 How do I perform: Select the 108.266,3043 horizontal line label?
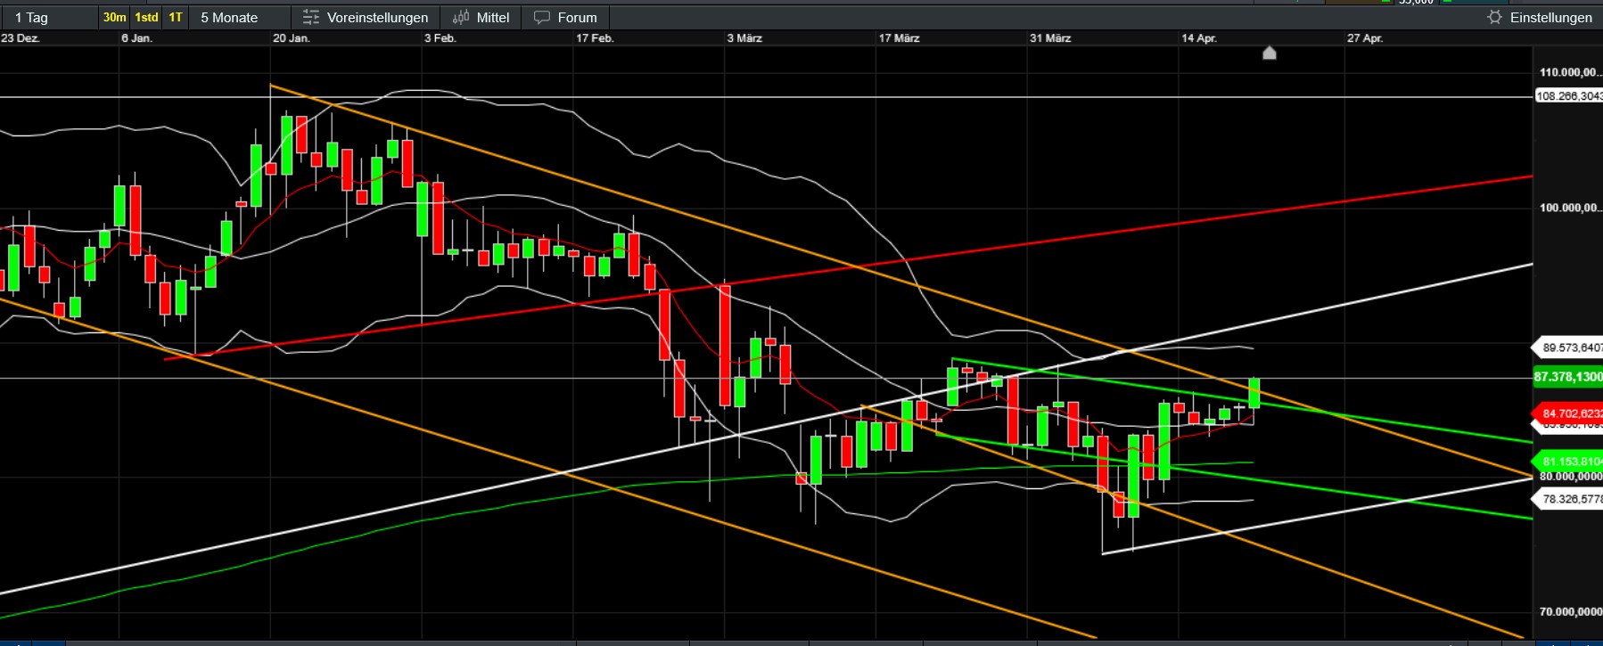pyautogui.click(x=1569, y=96)
